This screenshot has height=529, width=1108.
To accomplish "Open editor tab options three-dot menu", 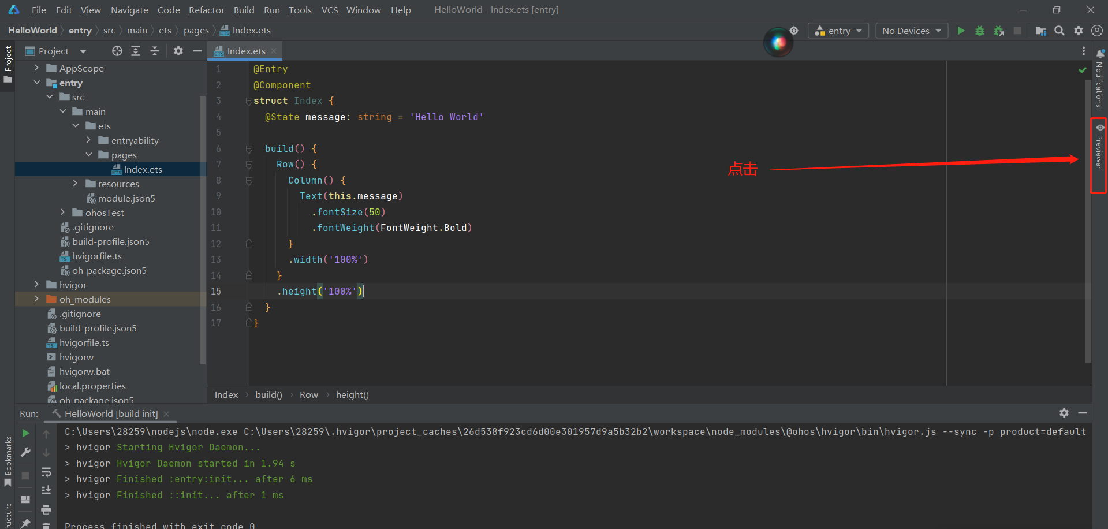I will click(1083, 51).
